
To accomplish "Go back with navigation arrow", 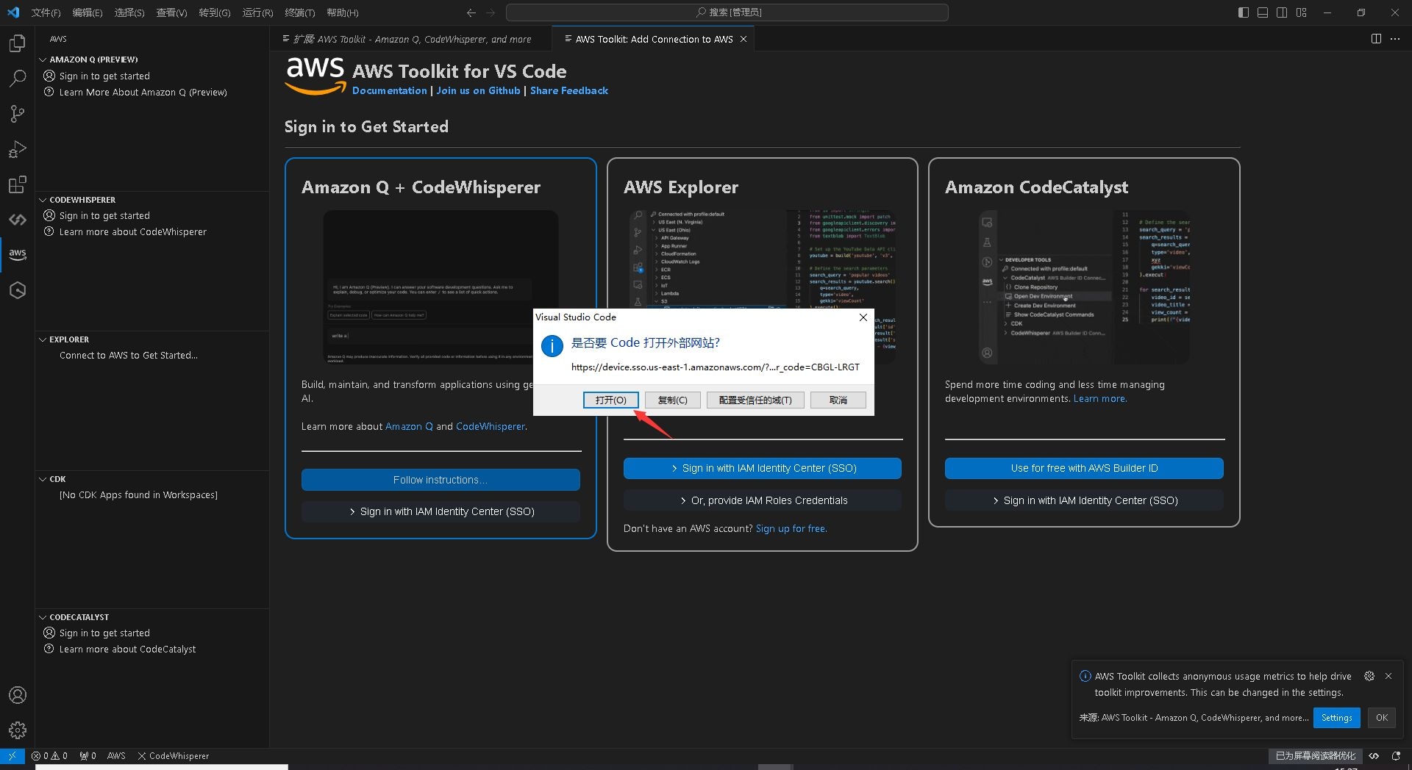I will point(471,12).
